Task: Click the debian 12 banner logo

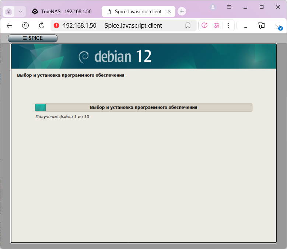Action: (115, 56)
